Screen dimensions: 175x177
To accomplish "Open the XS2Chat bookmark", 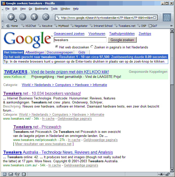I will coord(29,26).
